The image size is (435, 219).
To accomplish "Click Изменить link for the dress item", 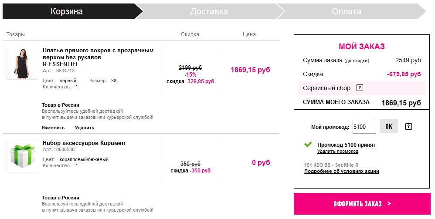I will pyautogui.click(x=53, y=128).
